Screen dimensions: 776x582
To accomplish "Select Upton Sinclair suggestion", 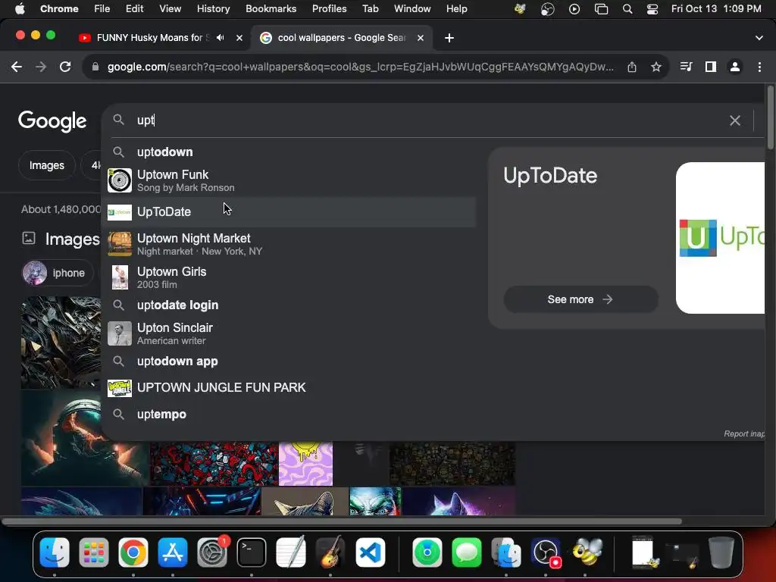I will 288,333.
